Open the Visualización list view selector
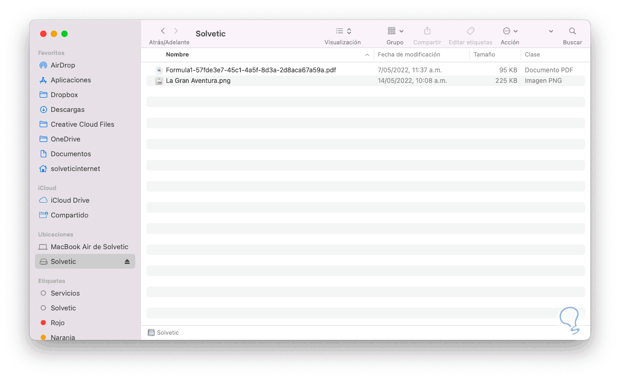The image size is (620, 379). [x=343, y=31]
